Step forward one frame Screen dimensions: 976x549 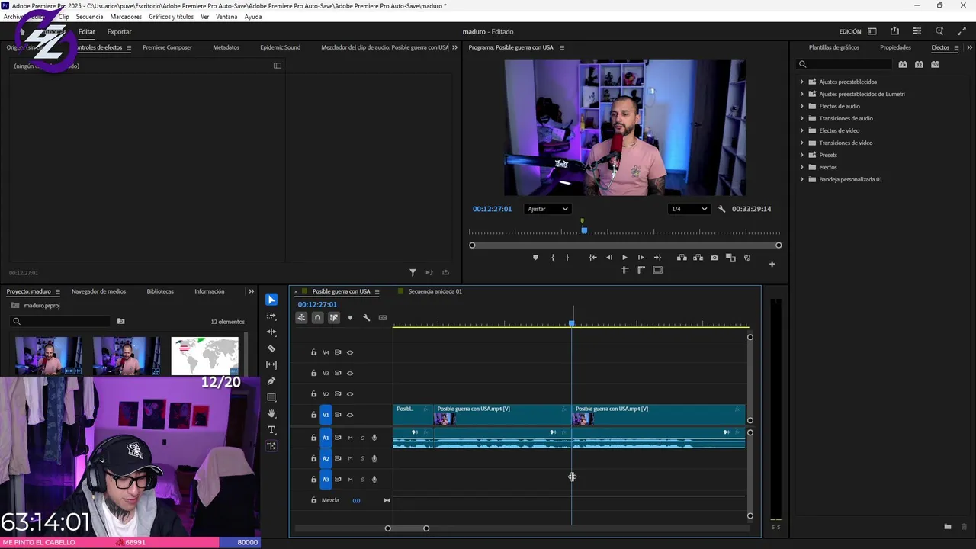click(x=640, y=258)
